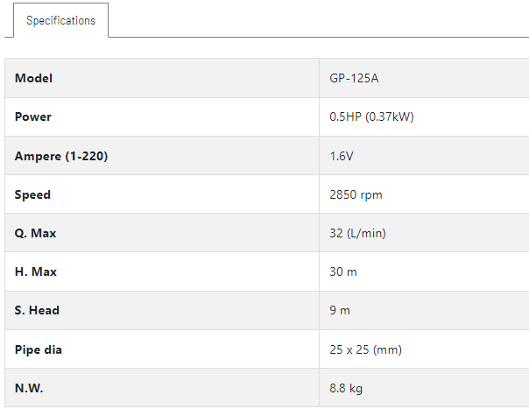
Task: Click the 30 m value
Action: [343, 271]
